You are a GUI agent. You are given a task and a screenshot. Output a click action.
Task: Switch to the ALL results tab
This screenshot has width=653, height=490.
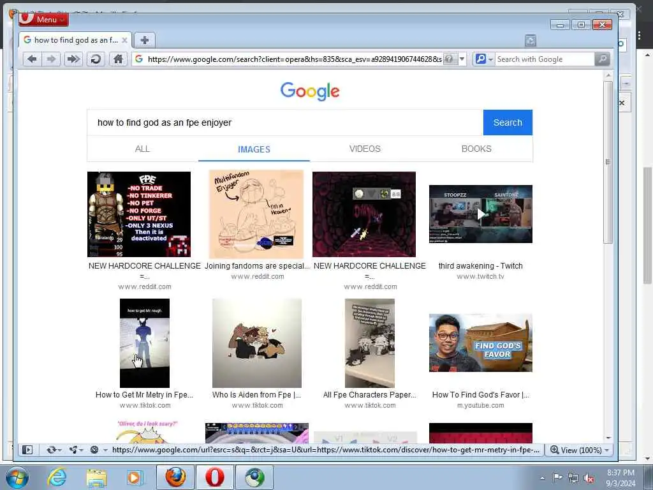(142, 149)
